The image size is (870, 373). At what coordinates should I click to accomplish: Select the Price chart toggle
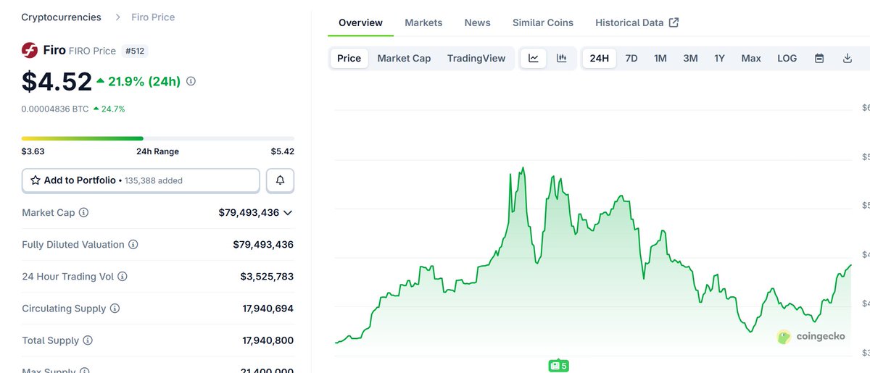tap(349, 58)
